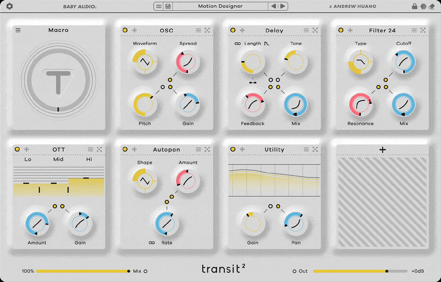
Task: Click the link icon beside Delay Length
Action: [x=237, y=43]
